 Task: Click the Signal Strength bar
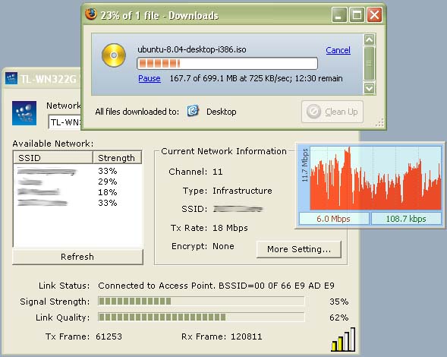point(201,301)
